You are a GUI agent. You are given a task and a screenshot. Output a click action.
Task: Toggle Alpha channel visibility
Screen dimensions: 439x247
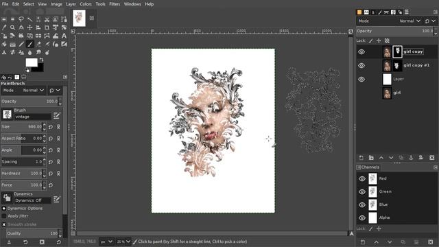coord(362,217)
